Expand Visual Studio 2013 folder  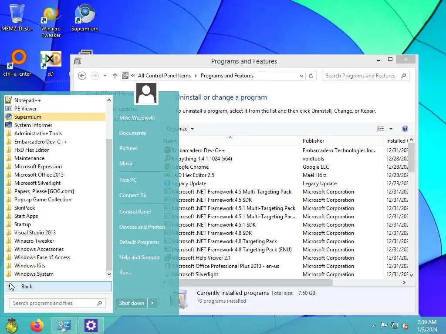[55, 233]
